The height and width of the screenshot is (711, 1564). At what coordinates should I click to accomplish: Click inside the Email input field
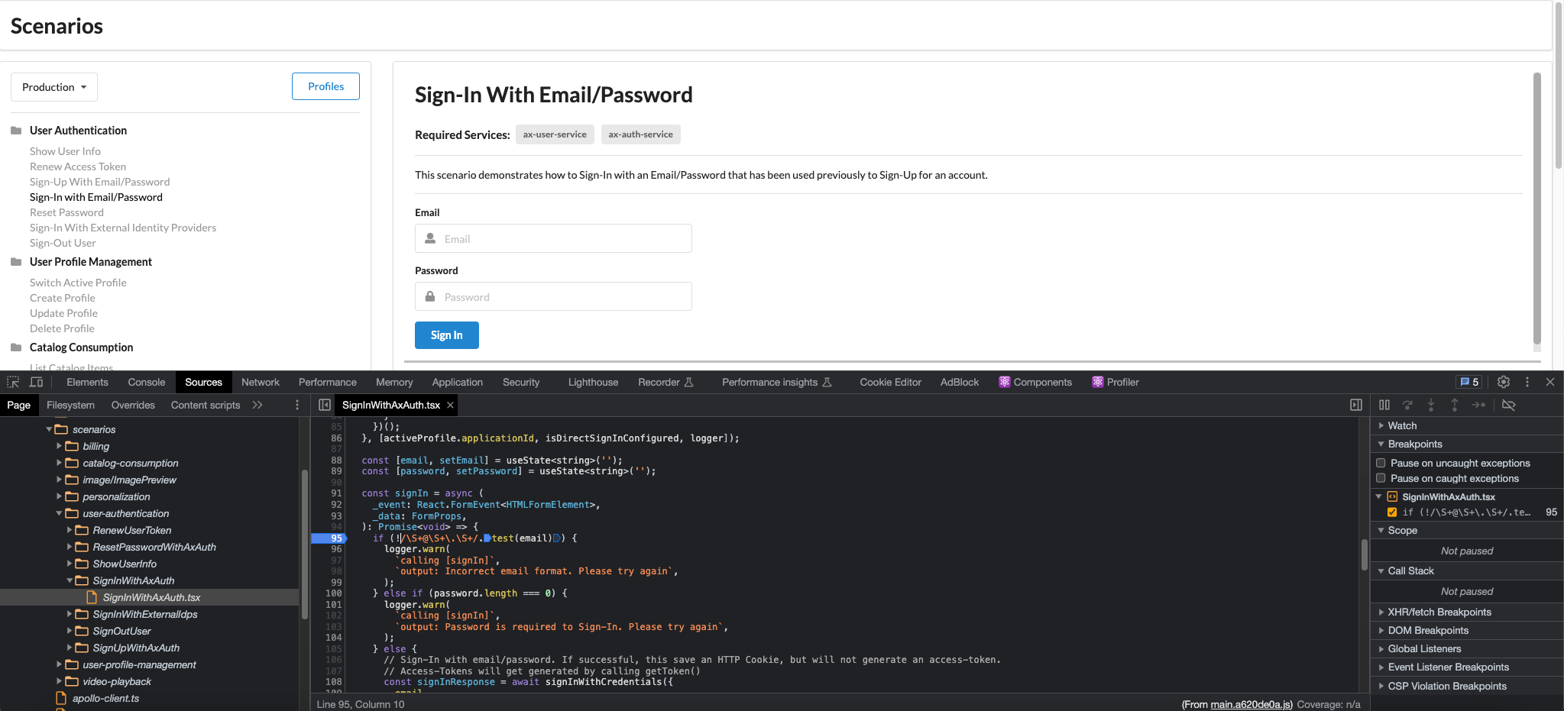[x=552, y=238]
